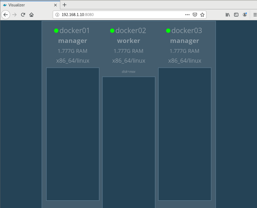This screenshot has width=257, height=208.
Task: Open a new tab with the plus button
Action: click(x=65, y=5)
